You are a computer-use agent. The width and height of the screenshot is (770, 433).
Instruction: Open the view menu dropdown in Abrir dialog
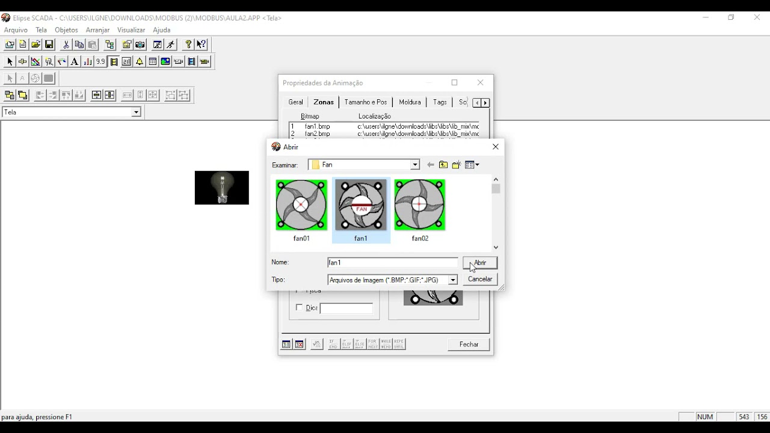pos(472,165)
